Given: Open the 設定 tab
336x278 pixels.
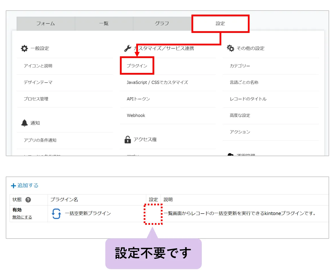Looking at the screenshot, I should click(x=220, y=23).
